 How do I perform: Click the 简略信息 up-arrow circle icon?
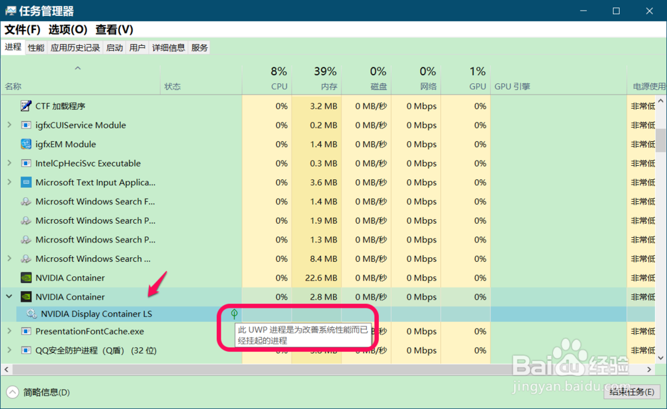13,392
